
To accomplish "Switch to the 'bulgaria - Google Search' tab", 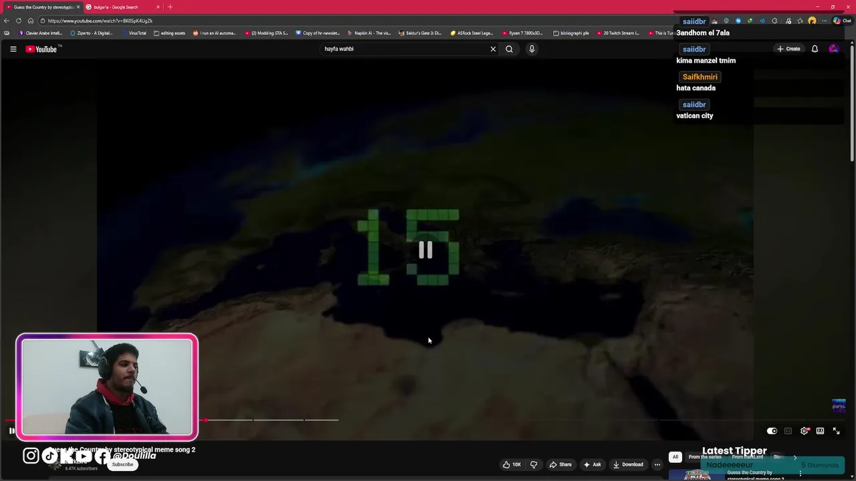I will 124,7.
